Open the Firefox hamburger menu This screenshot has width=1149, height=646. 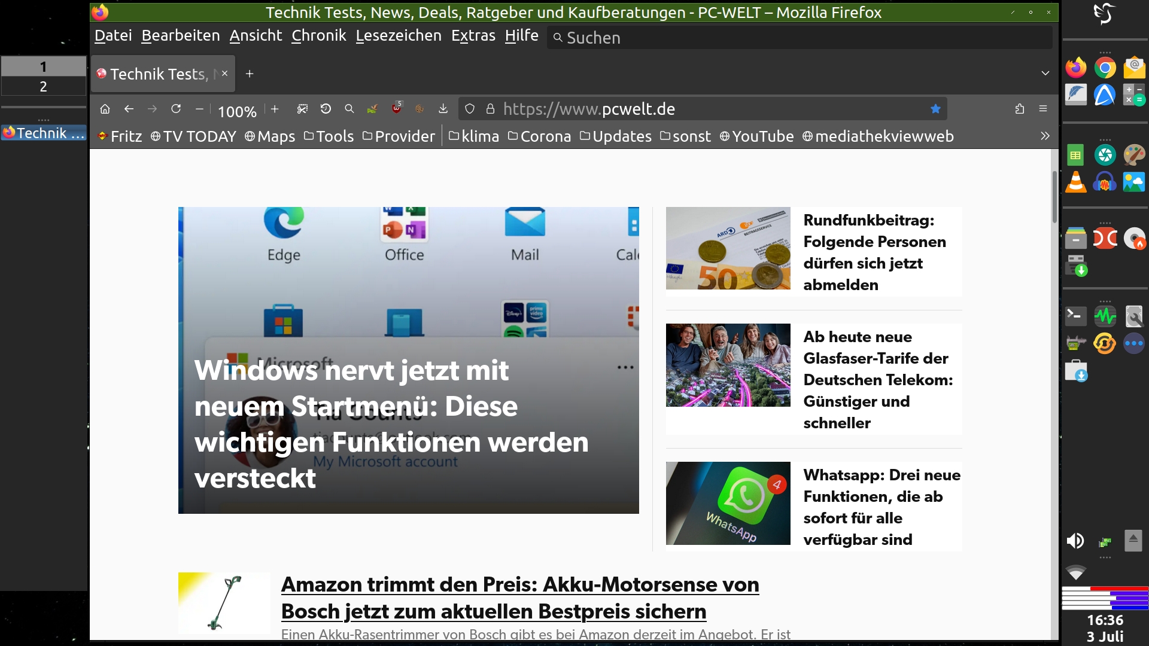(1043, 109)
